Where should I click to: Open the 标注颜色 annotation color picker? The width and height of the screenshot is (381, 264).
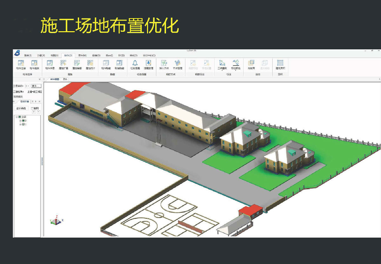(x=236, y=63)
